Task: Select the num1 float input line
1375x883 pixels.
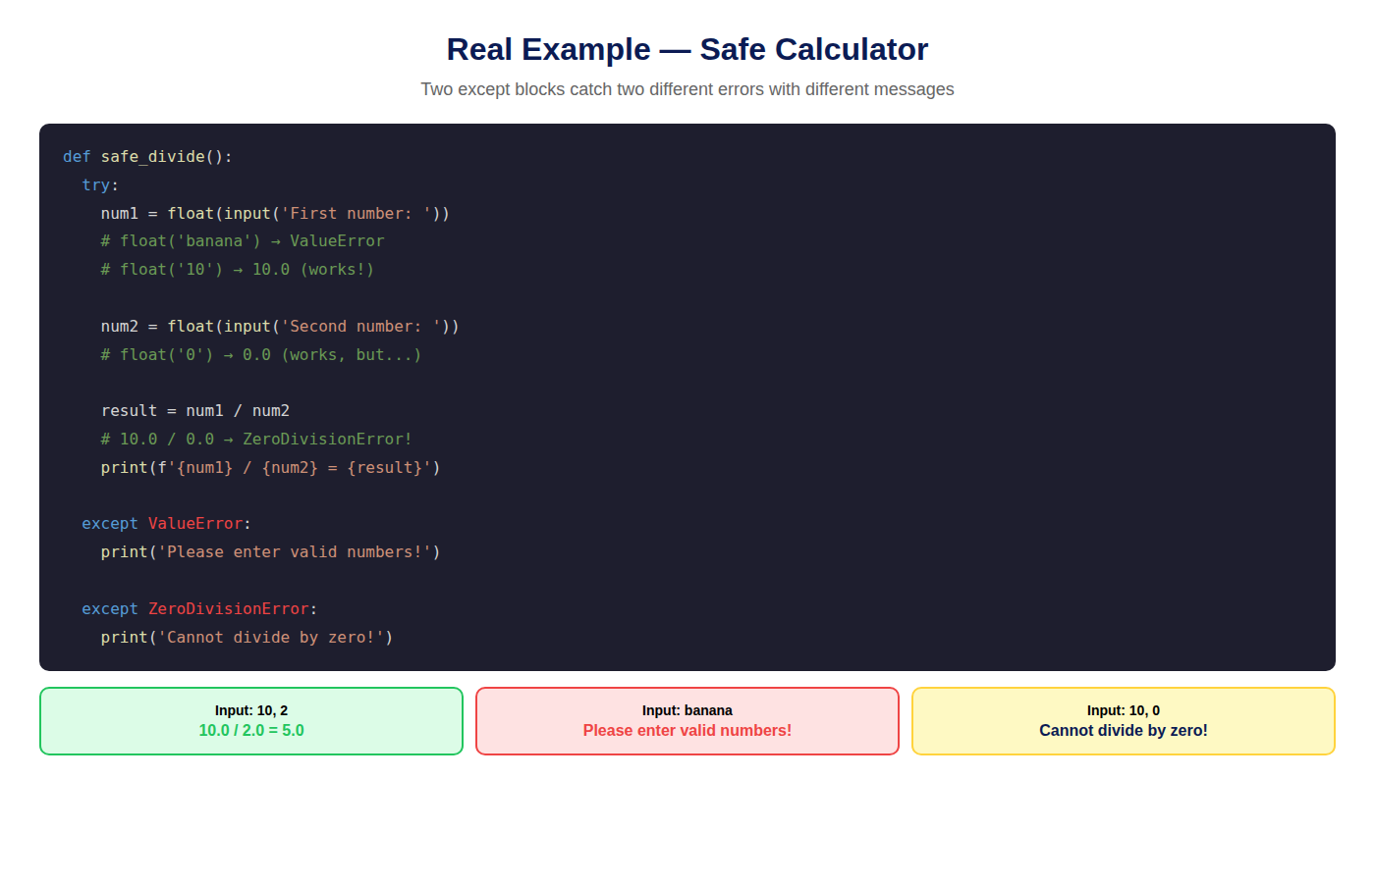Action: [x=275, y=214]
